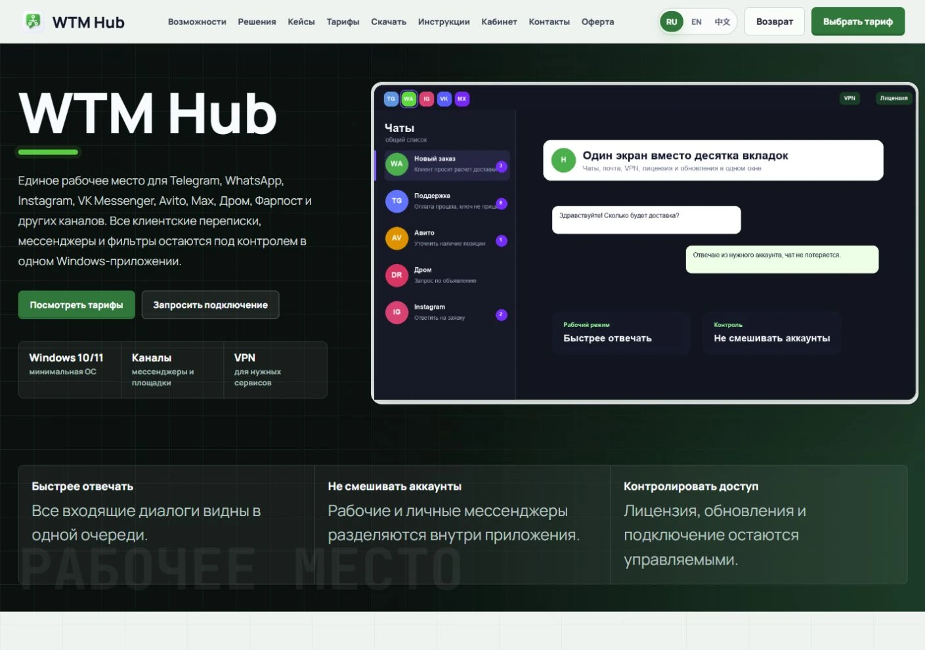
Task: Click the pink IG avatar for Instagram chat
Action: coord(397,313)
